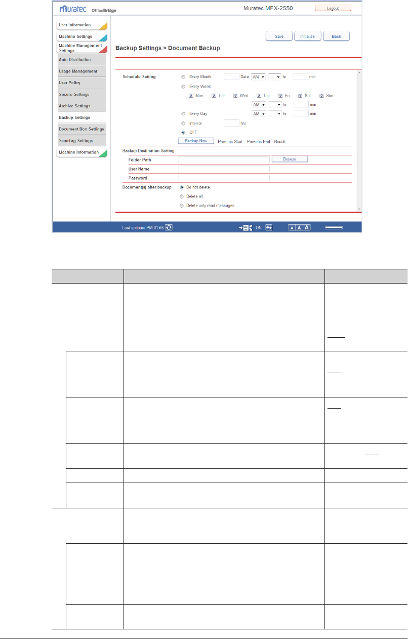Select the Every Month schedule option
The height and width of the screenshot is (639, 408).
(x=183, y=77)
